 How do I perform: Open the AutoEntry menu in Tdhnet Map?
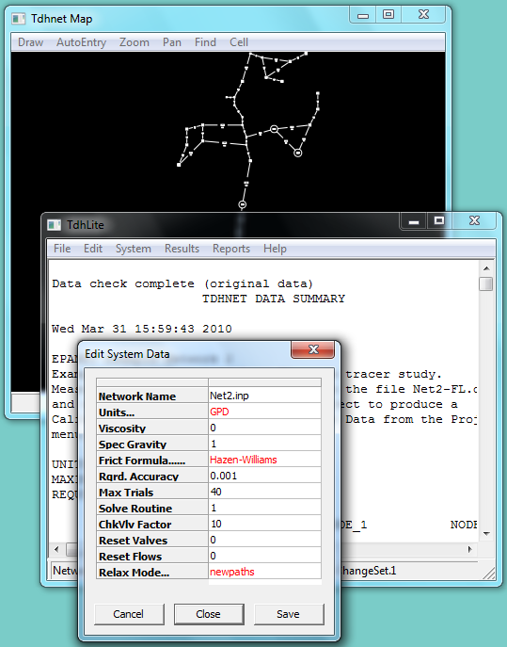pos(81,42)
